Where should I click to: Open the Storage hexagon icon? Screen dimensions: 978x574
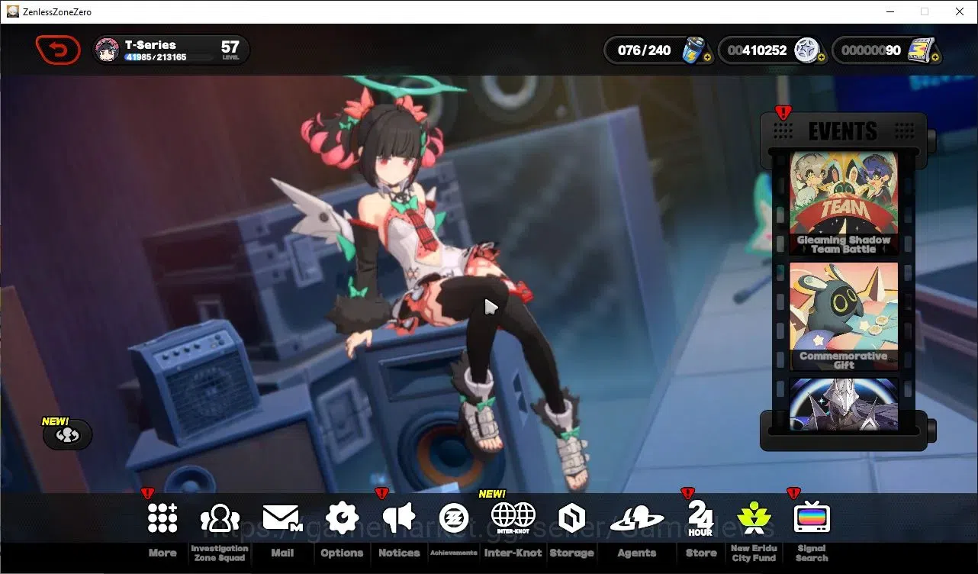pyautogui.click(x=571, y=518)
